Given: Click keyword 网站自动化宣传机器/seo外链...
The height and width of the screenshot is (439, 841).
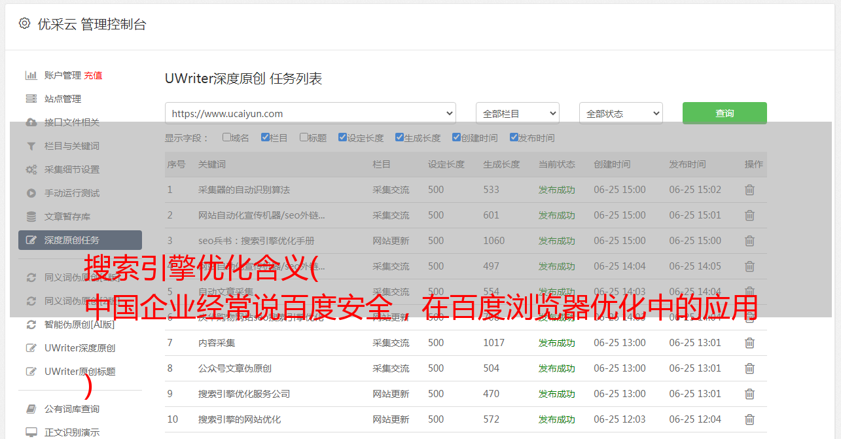Looking at the screenshot, I should 262,215.
